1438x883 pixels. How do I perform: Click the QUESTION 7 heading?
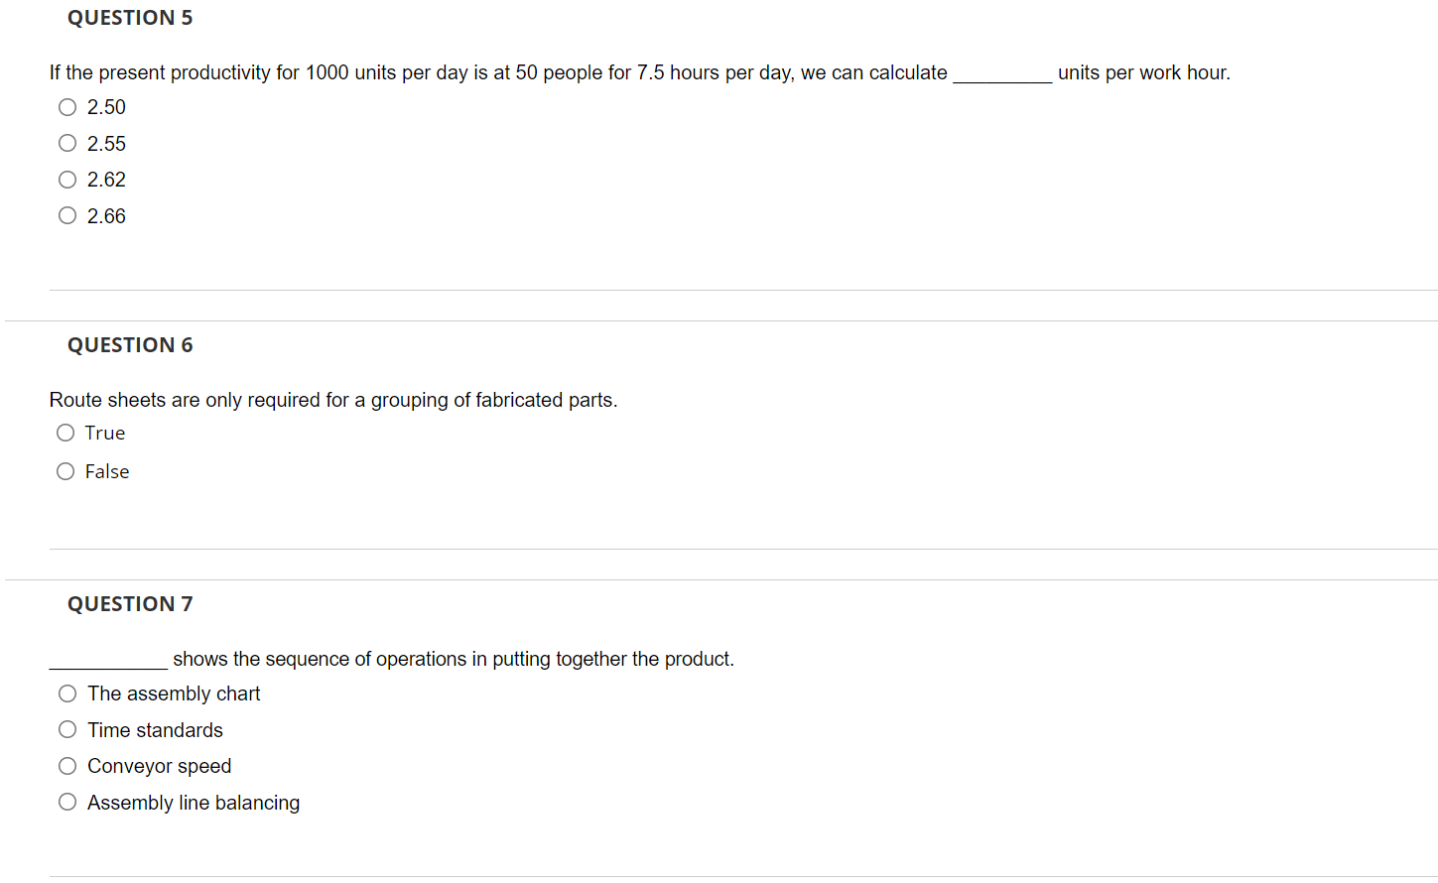(x=130, y=603)
